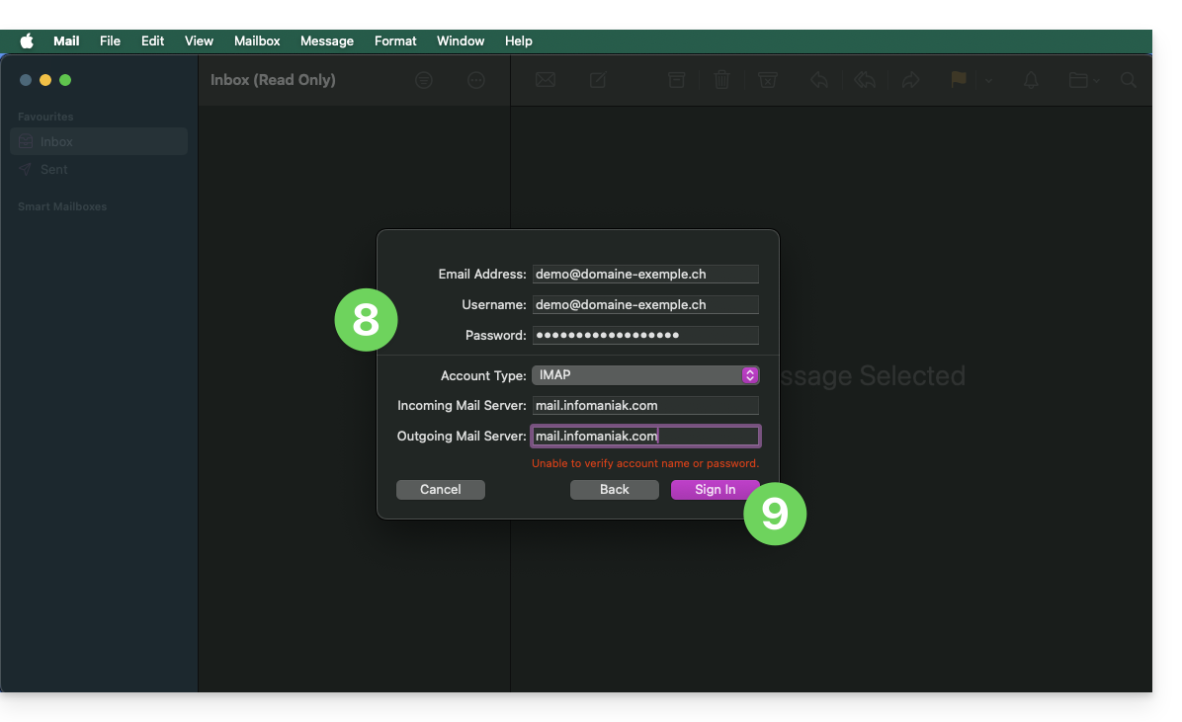Open the Account Type IMAP dropdown
1182x722 pixels.
[x=645, y=375]
